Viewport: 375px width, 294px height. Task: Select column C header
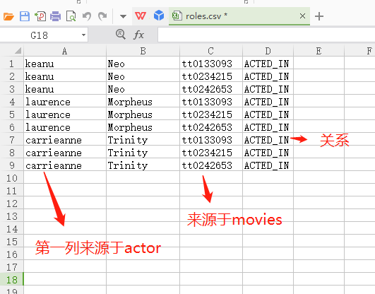pos(211,51)
